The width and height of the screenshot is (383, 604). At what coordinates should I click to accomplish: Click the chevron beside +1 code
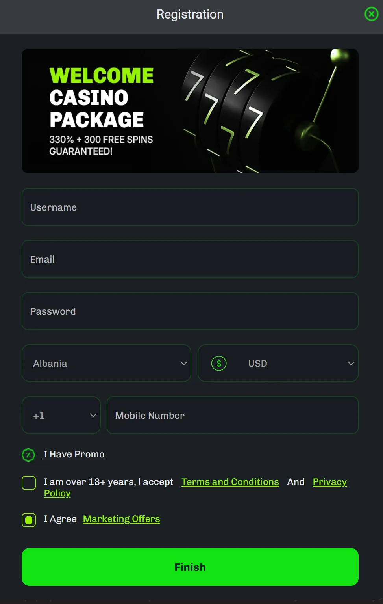coord(93,415)
